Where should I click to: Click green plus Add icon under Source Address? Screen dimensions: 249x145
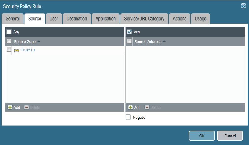click(x=130, y=107)
